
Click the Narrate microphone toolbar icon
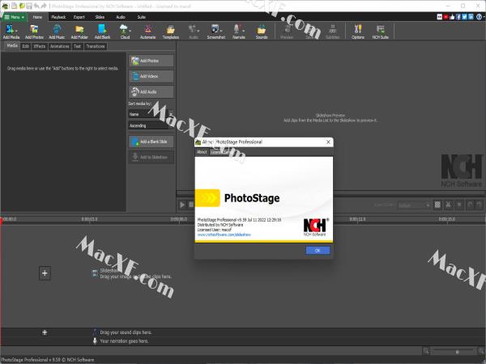(237, 32)
